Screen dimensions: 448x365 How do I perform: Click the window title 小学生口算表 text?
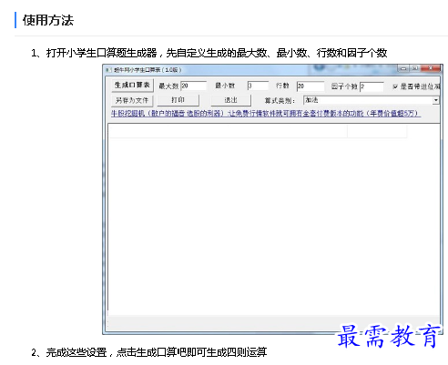click(x=148, y=70)
